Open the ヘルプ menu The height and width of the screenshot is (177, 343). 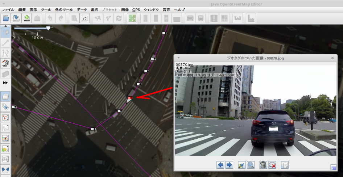coord(179,10)
